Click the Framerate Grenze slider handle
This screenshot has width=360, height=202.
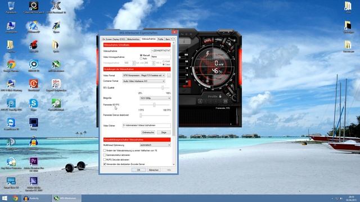point(141,116)
